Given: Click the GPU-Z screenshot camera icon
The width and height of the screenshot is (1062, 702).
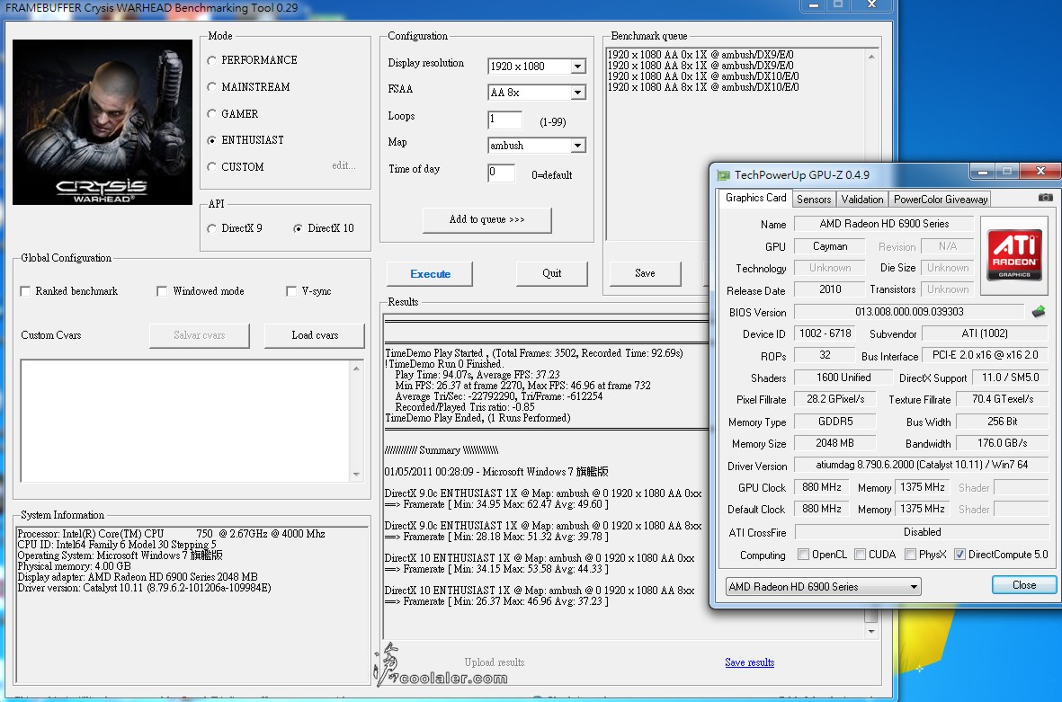Looking at the screenshot, I should pos(1045,198).
